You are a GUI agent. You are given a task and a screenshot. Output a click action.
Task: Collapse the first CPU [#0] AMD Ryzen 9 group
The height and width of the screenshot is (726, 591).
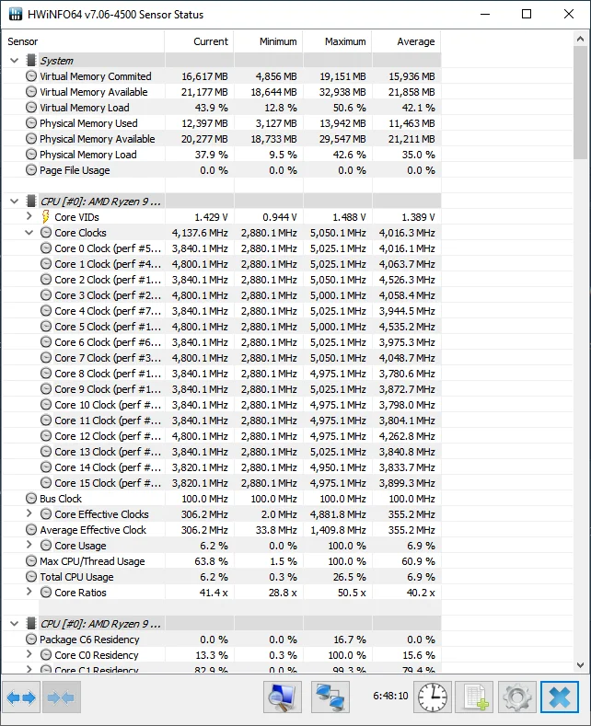(15, 201)
